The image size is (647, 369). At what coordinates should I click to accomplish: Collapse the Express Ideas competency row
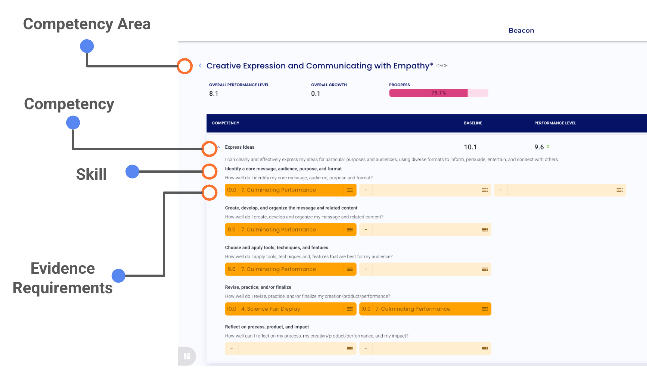click(x=218, y=147)
